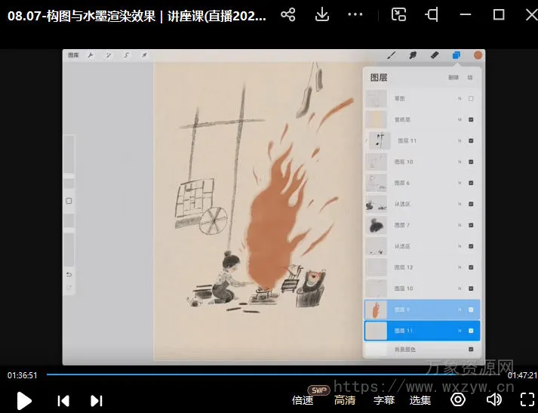Viewport: 538px width, 413px height.
Task: Open the 倍速 playback speed menu
Action: (x=303, y=400)
